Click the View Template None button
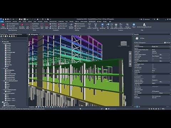This screenshot has width=171, height=128. [161, 93]
